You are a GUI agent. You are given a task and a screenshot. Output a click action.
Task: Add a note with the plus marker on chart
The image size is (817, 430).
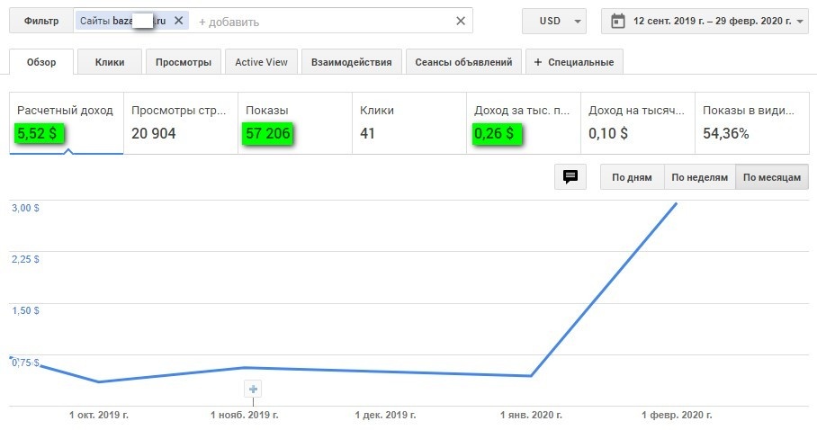point(253,389)
